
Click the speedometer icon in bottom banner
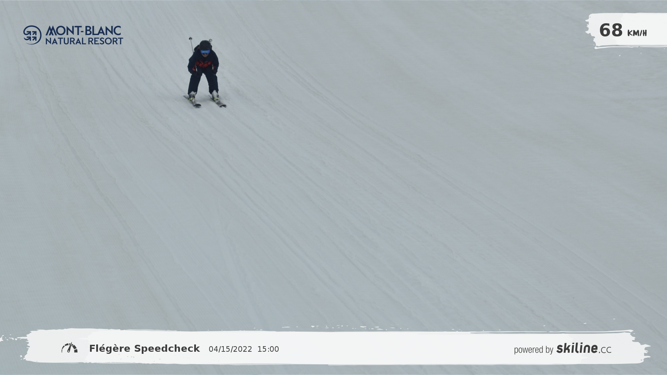coord(69,348)
